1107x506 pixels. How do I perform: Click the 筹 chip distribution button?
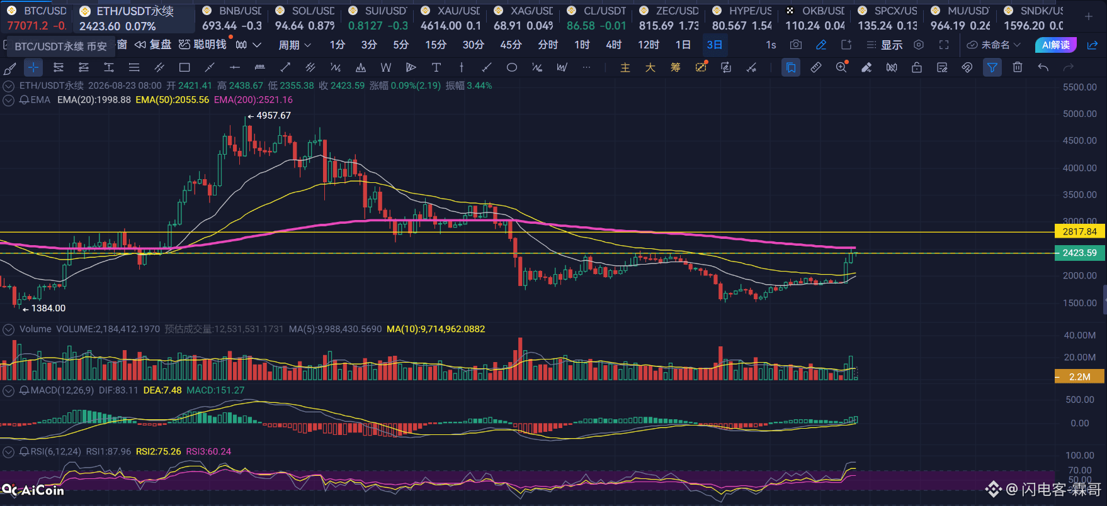[x=676, y=67]
